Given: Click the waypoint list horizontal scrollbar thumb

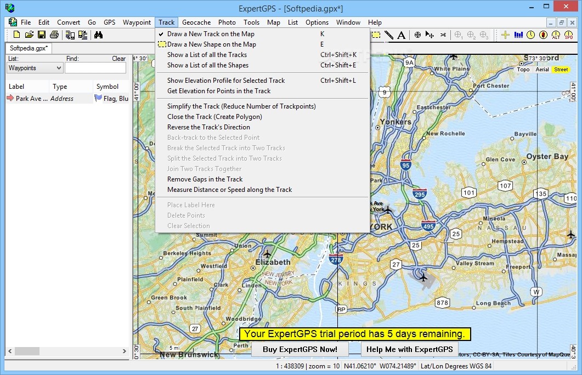Looking at the screenshot, I should (x=27, y=351).
